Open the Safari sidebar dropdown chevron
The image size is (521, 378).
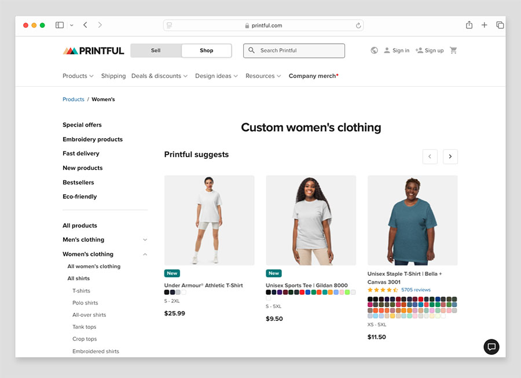click(71, 25)
